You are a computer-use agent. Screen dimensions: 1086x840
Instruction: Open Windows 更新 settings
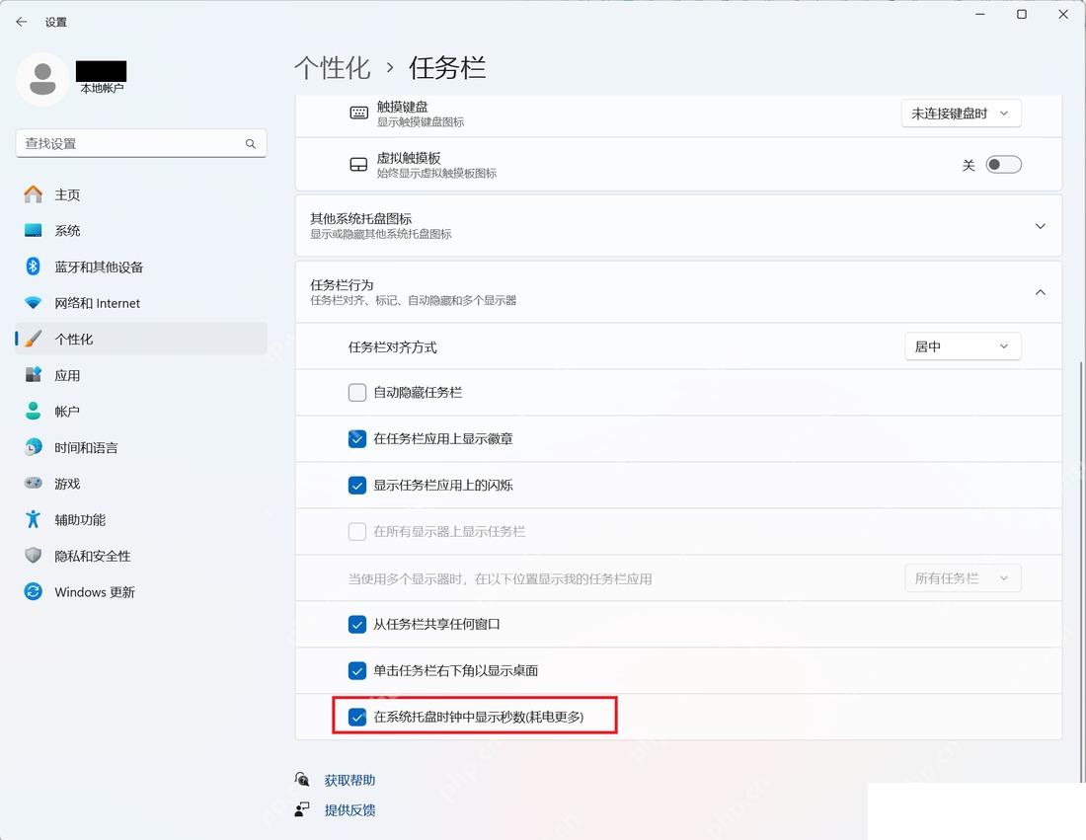click(140, 591)
